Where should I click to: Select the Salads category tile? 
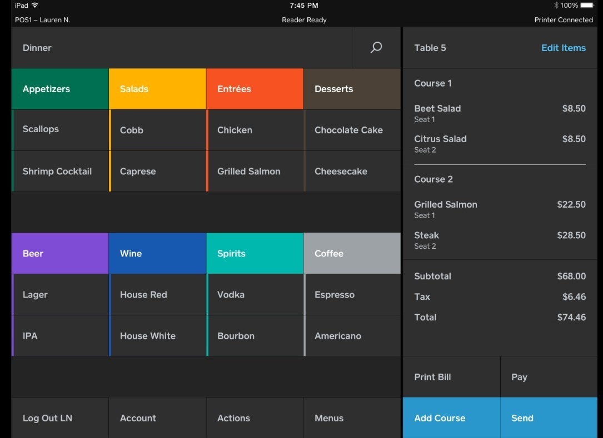pos(157,89)
